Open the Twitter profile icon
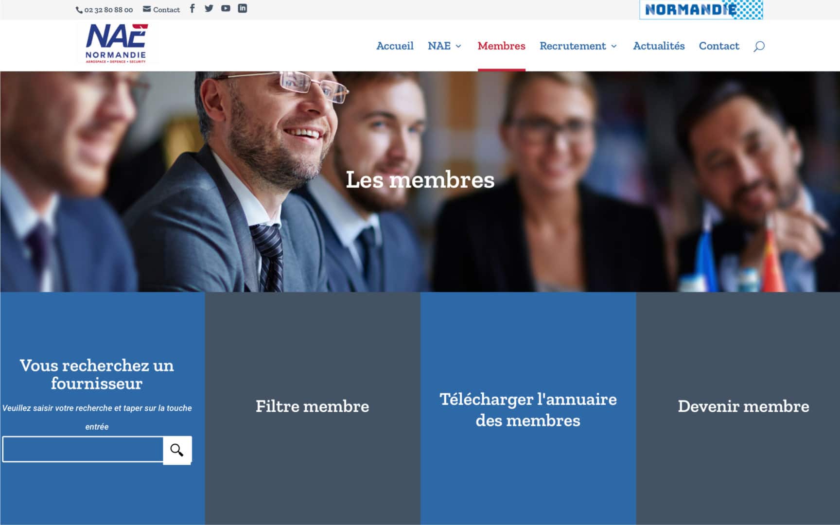 (209, 8)
